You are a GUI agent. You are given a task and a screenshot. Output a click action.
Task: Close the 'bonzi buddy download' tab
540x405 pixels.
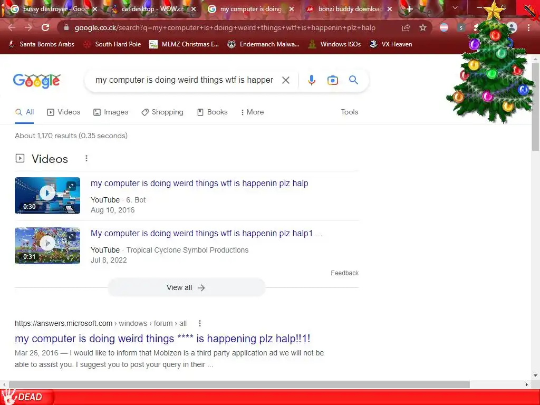coord(390,9)
